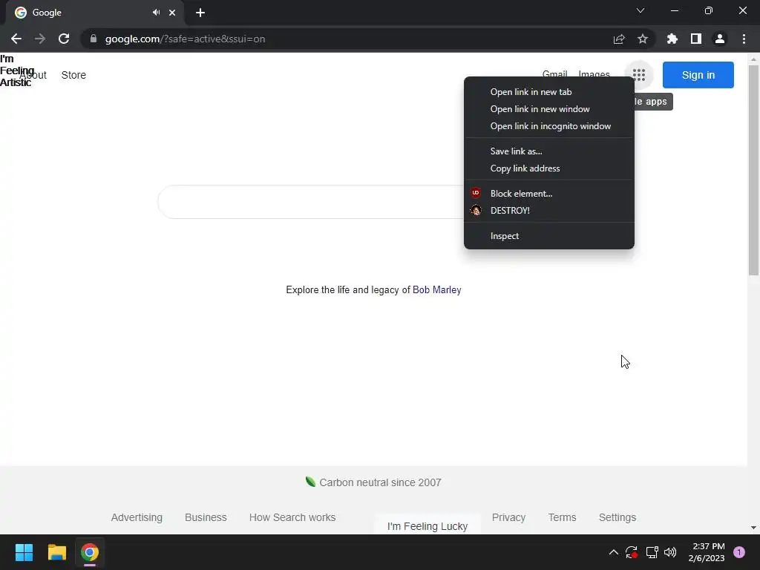Open the Business footer link

(206, 517)
